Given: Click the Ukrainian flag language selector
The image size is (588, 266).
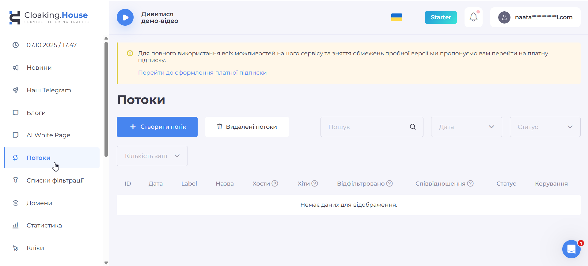Looking at the screenshot, I should coord(396,17).
